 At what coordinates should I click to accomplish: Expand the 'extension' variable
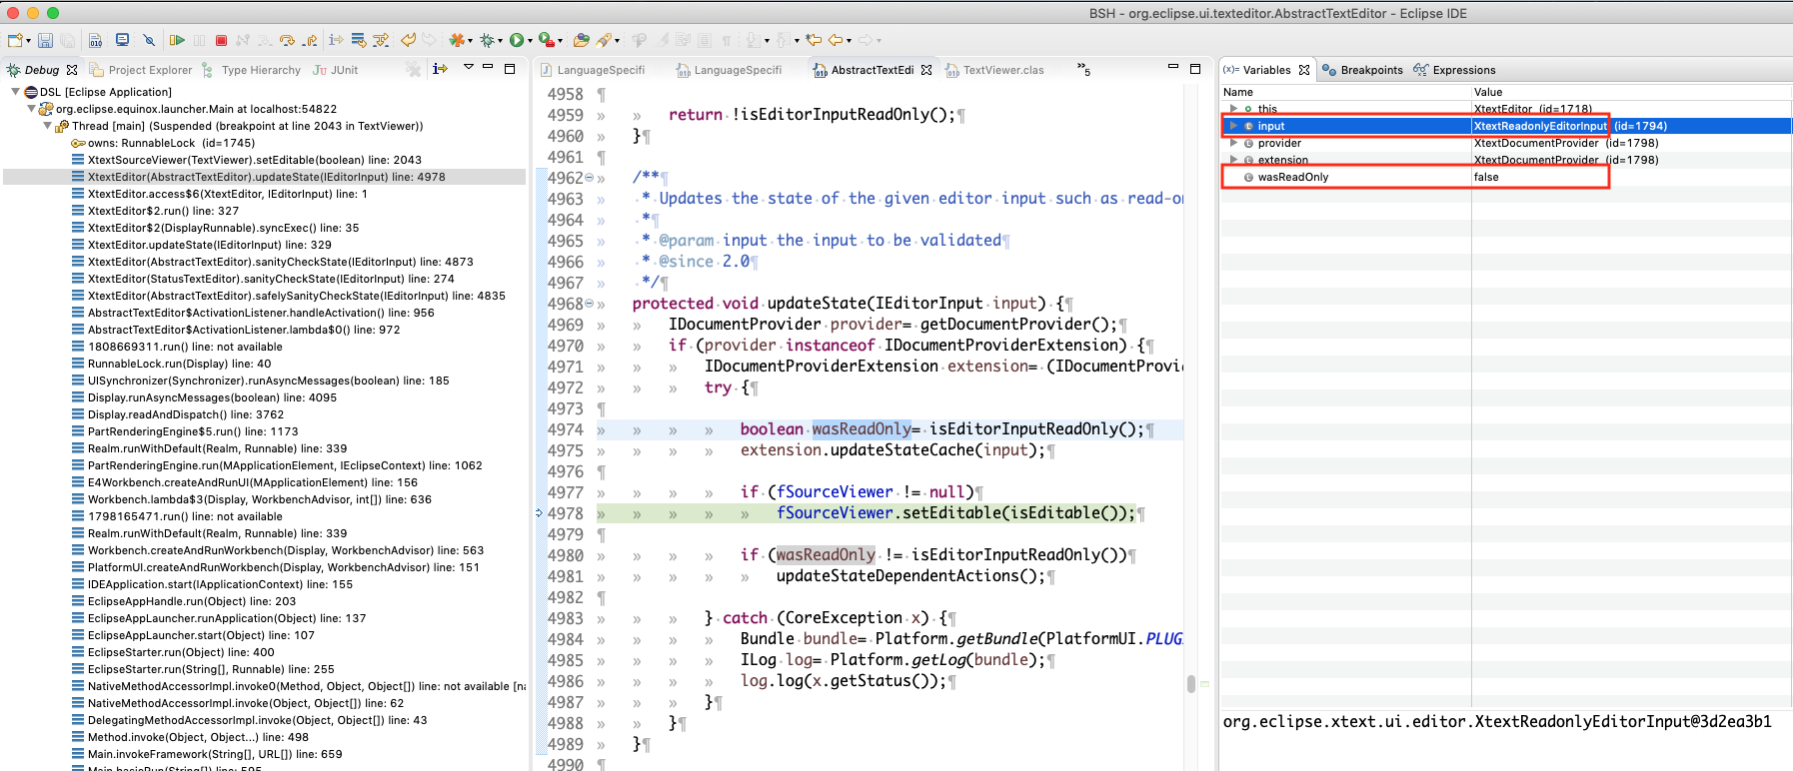[x=1233, y=160]
